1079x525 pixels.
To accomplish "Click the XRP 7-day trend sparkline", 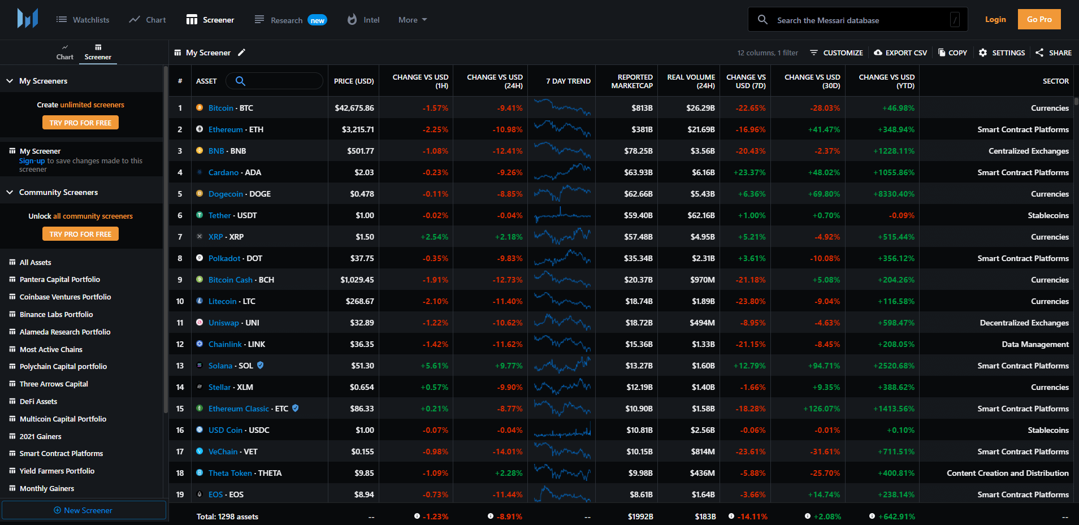I will pos(562,236).
